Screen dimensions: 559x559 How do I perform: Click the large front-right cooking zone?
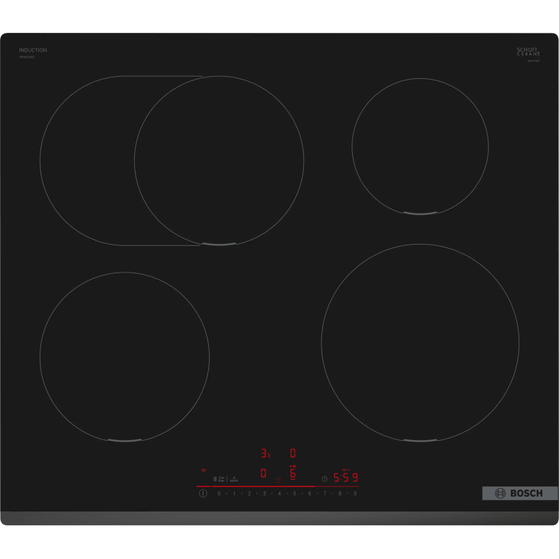[x=420, y=343]
